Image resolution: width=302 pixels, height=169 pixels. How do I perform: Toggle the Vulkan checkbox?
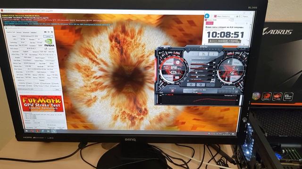[x=27, y=86]
